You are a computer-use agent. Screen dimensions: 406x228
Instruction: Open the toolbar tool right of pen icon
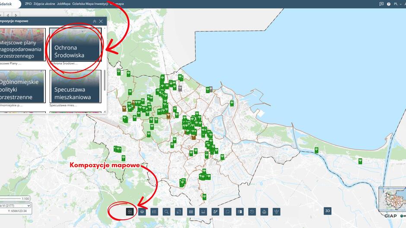click(227, 212)
